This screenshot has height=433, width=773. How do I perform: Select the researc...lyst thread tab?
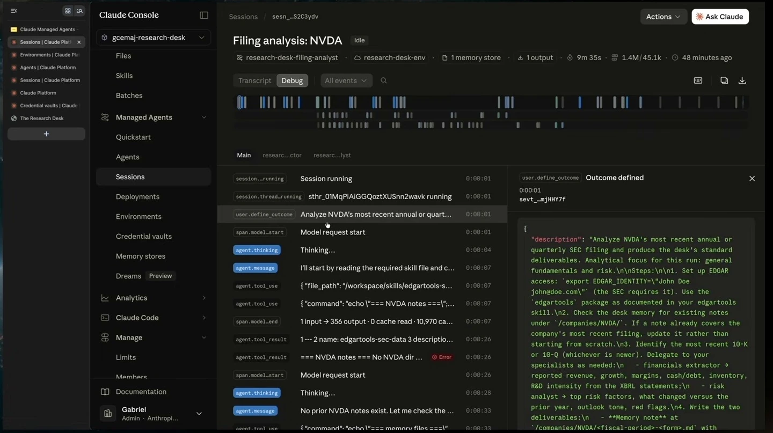coord(332,155)
